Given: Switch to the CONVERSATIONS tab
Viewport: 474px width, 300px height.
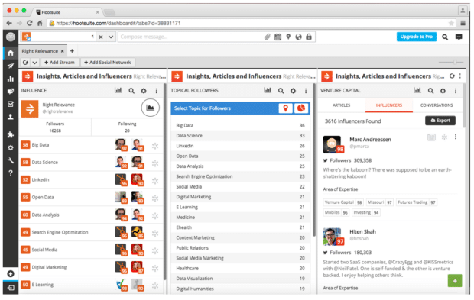Looking at the screenshot, I should (x=437, y=105).
